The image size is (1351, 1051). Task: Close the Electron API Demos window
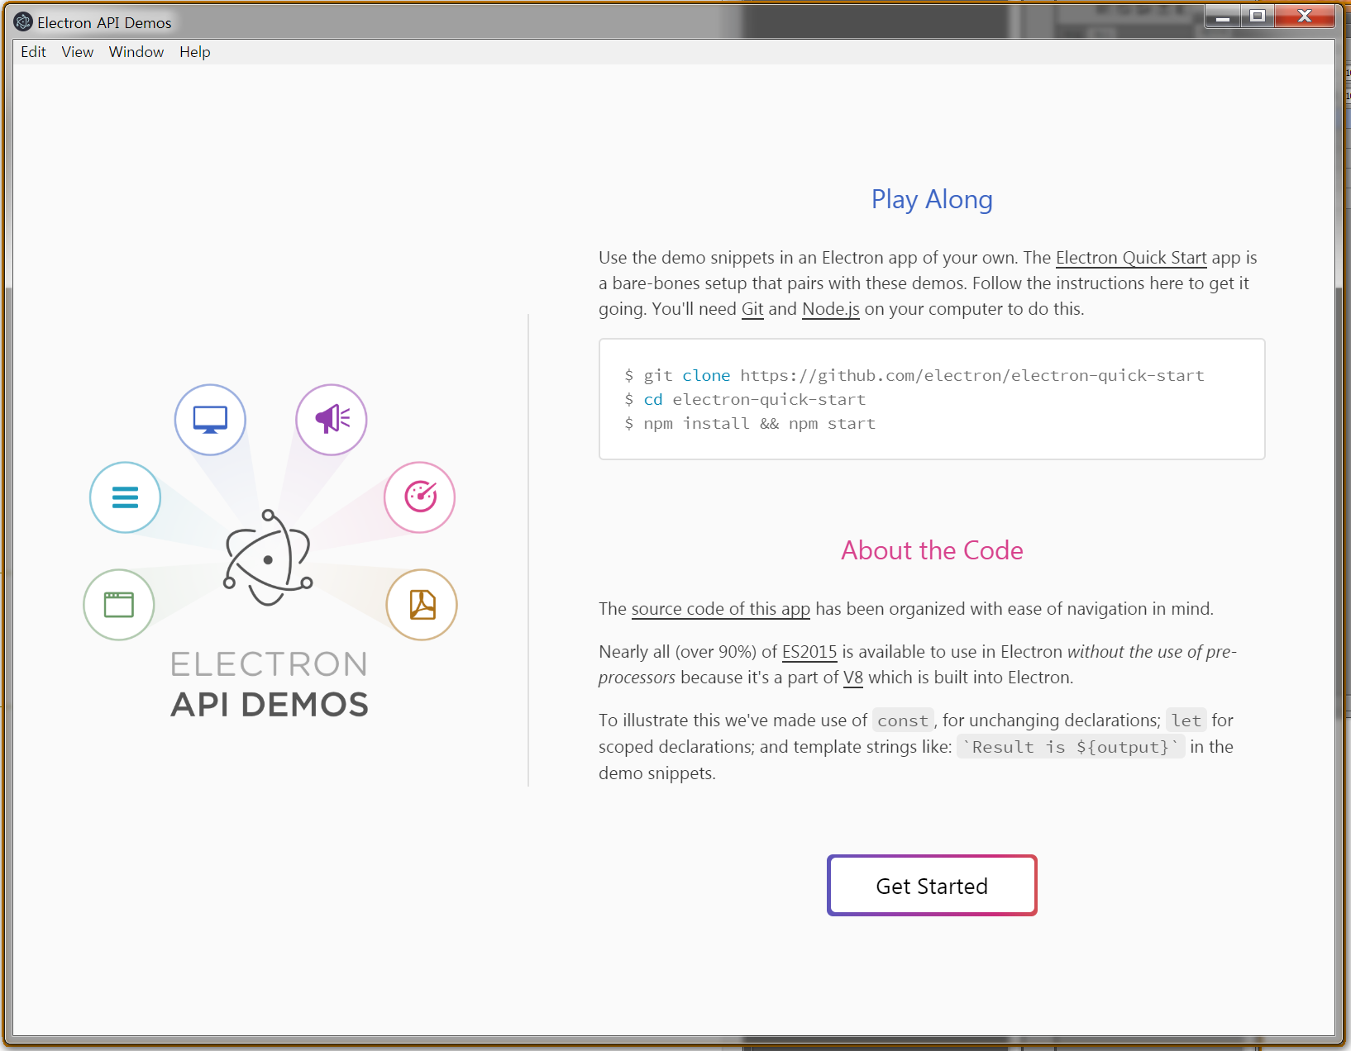pos(1305,16)
